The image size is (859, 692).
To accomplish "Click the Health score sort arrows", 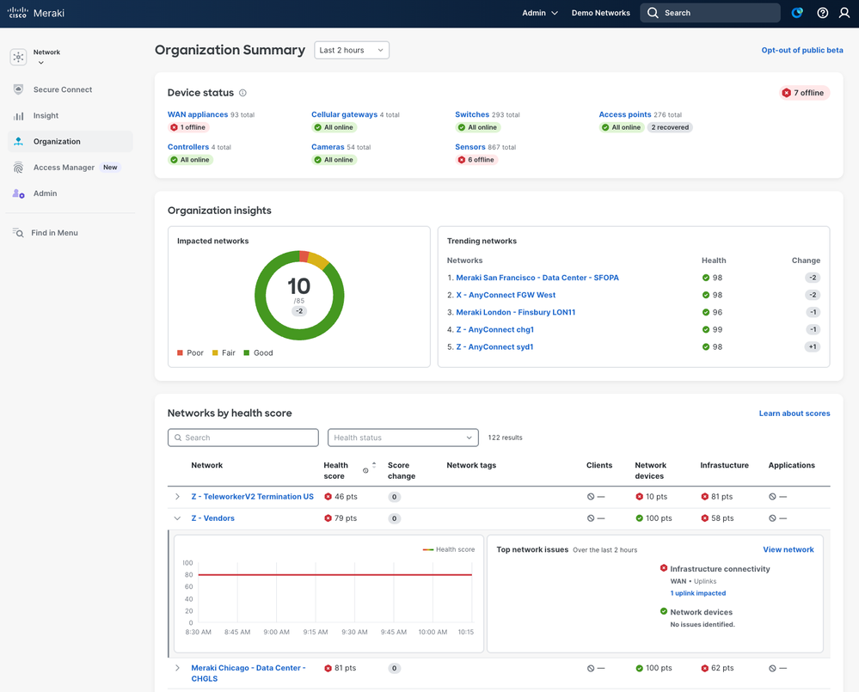I will [374, 465].
